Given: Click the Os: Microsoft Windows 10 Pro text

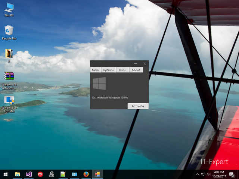Looking at the screenshot, I should (110, 98).
